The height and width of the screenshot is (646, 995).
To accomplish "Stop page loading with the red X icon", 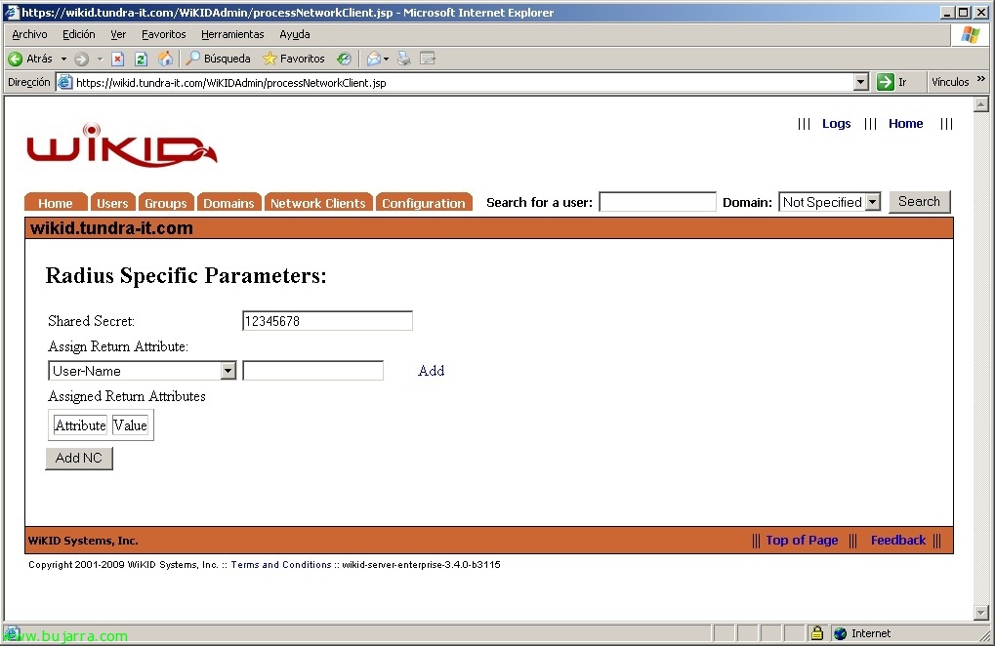I will (117, 59).
